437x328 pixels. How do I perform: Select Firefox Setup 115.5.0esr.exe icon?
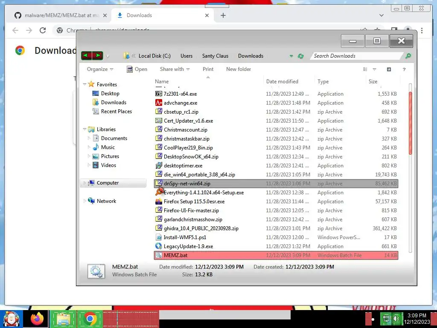point(159,202)
